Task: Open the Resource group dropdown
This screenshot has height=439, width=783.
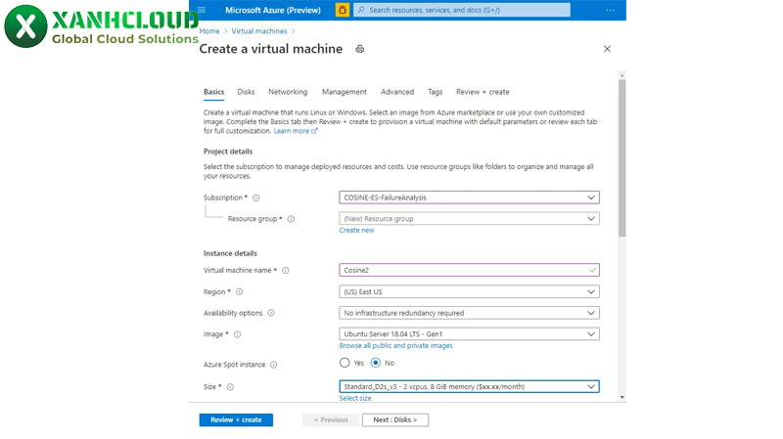Action: click(x=469, y=218)
